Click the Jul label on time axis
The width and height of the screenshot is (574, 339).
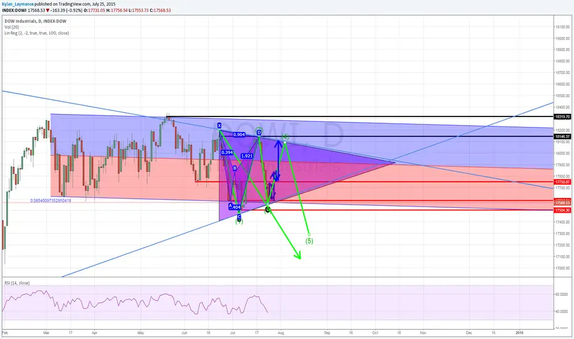tap(232, 333)
